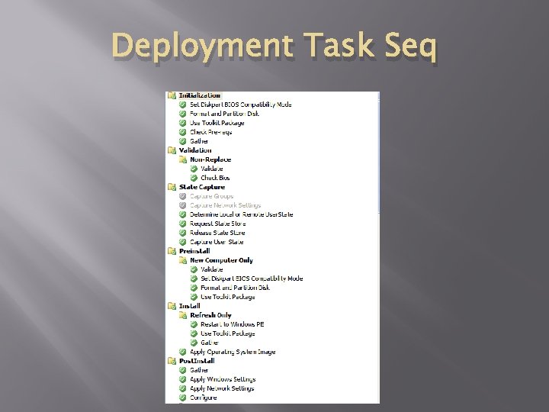Select the Validation group
The image size is (549, 412).
[195, 150]
